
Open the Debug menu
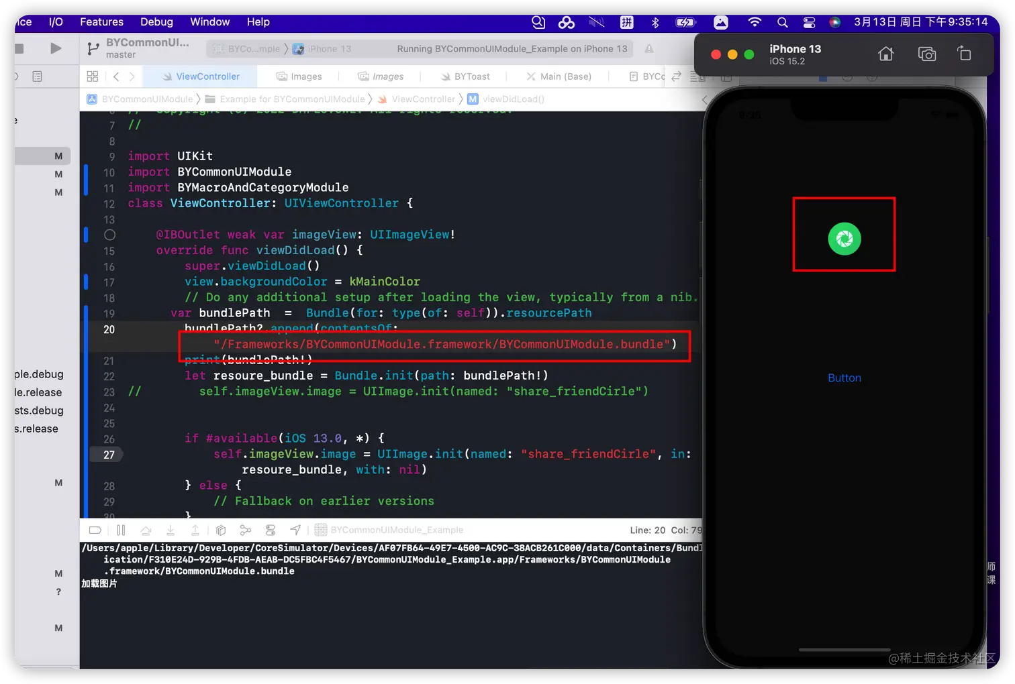click(156, 22)
